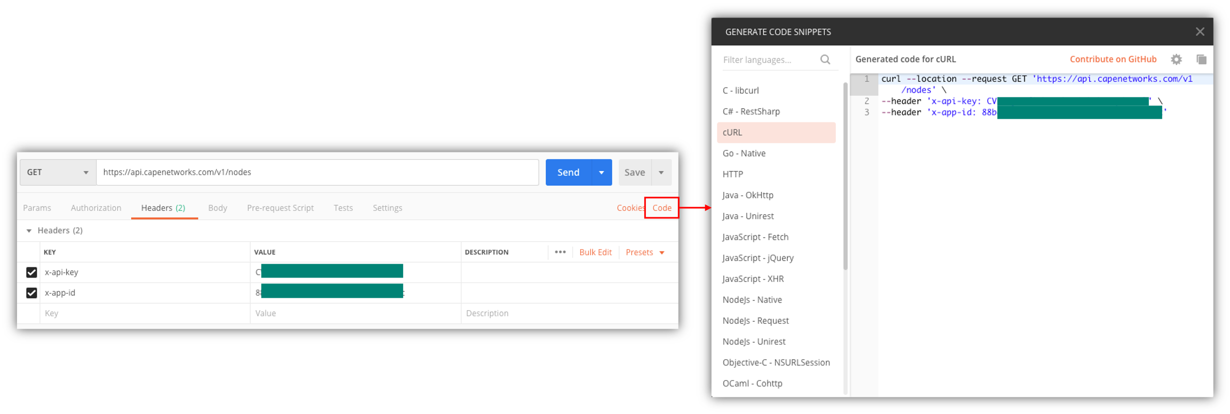Image resolution: width=1230 pixels, height=414 pixels.
Task: Open the three-dots options in headers table
Action: (x=560, y=252)
